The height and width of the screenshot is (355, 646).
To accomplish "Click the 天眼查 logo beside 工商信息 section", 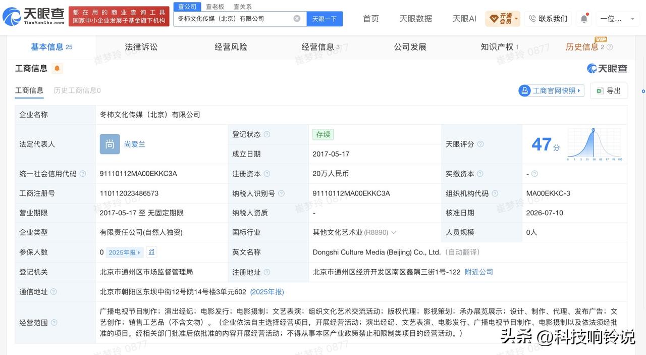I will pyautogui.click(x=607, y=68).
